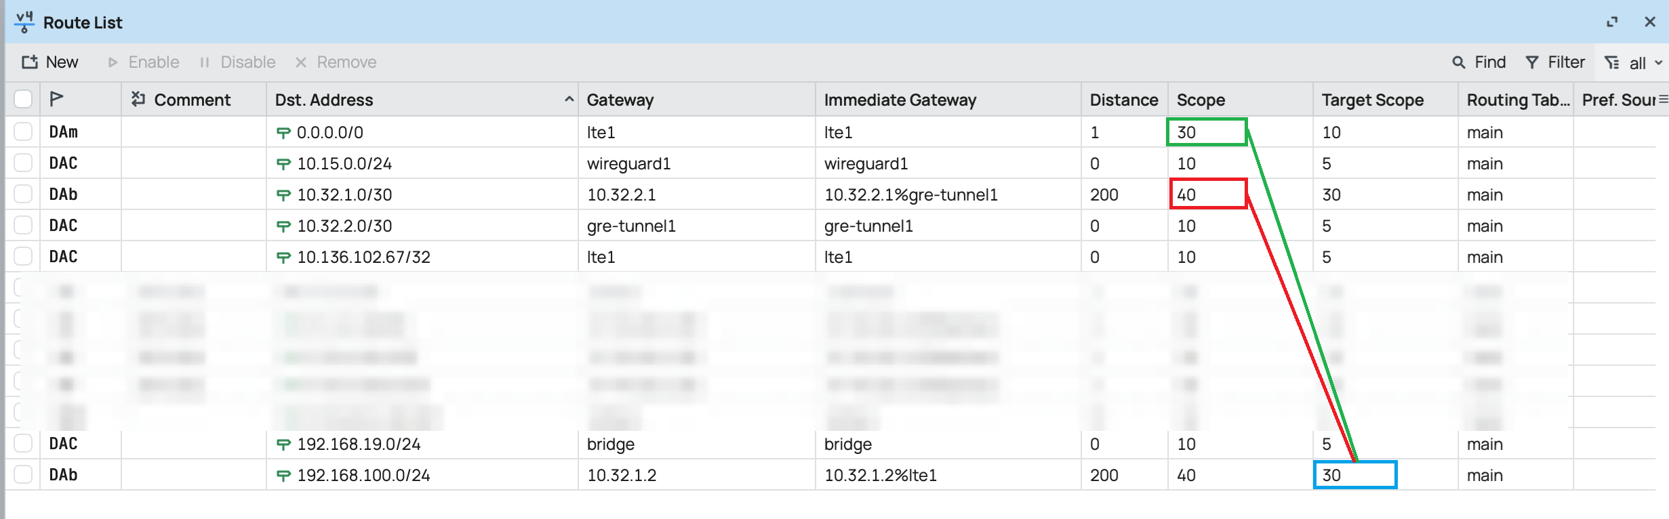Open the Filter option

[x=1556, y=62]
